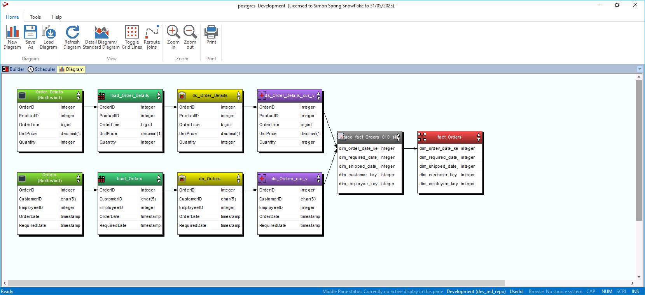The width and height of the screenshot is (645, 295).
Task: Open the Home ribbon tab
Action: coord(12,17)
